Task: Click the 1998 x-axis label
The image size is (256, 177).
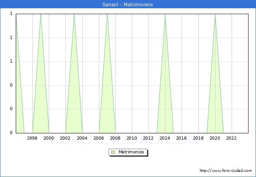Action: click(x=32, y=138)
